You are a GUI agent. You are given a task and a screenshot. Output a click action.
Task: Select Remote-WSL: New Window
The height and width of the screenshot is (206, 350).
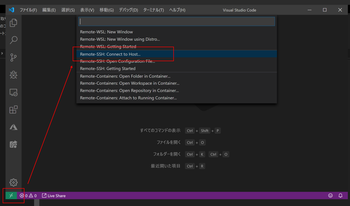[x=176, y=32]
